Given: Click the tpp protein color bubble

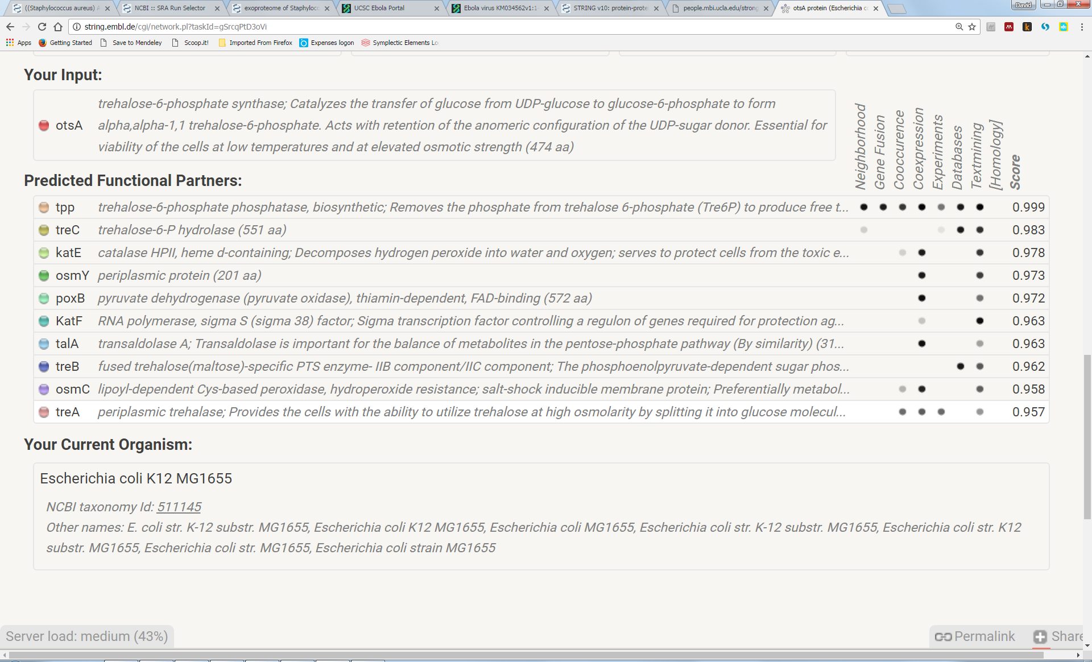Looking at the screenshot, I should (x=44, y=207).
